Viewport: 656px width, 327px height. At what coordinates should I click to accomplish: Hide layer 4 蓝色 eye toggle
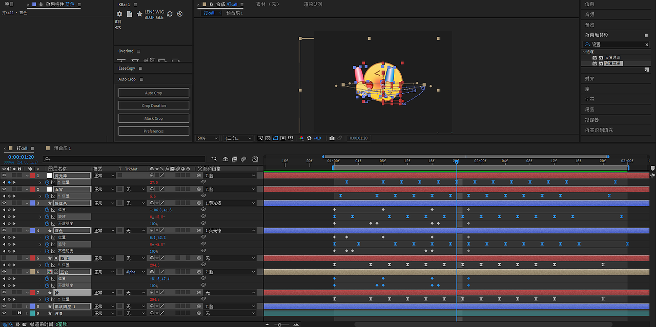(4, 231)
